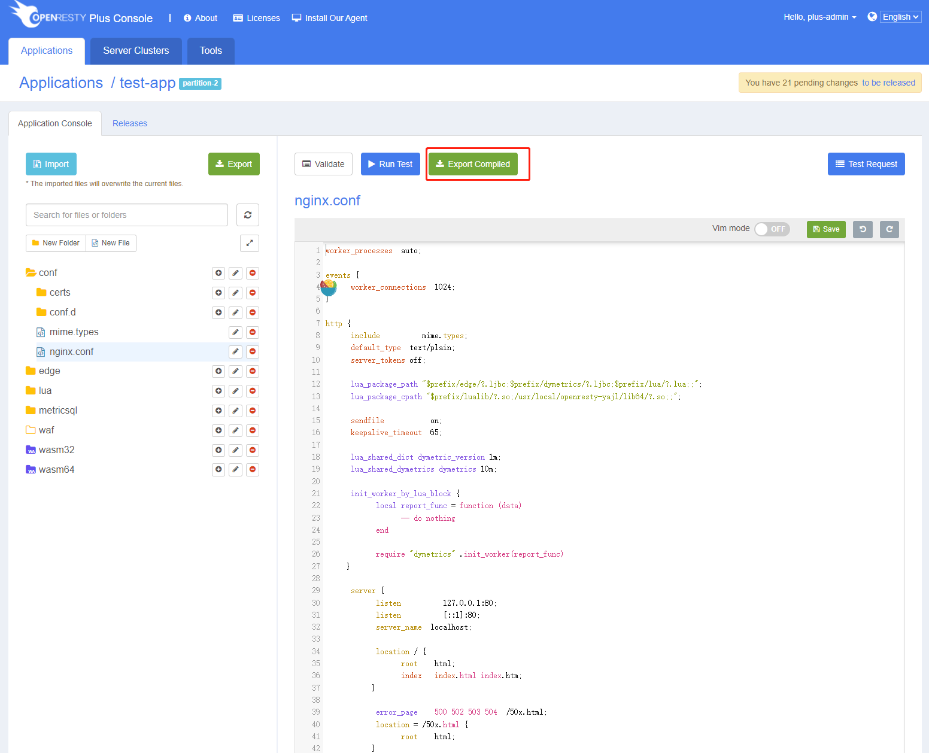This screenshot has height=753, width=929.
Task: Click the globe language icon
Action: point(872,17)
